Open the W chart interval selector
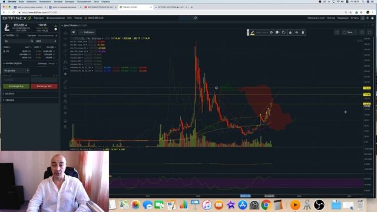Image resolution: width=377 pixels, height=212 pixels. pos(74,32)
